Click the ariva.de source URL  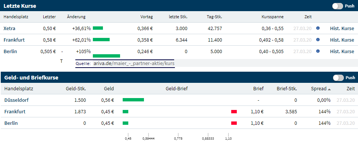tap(134, 64)
